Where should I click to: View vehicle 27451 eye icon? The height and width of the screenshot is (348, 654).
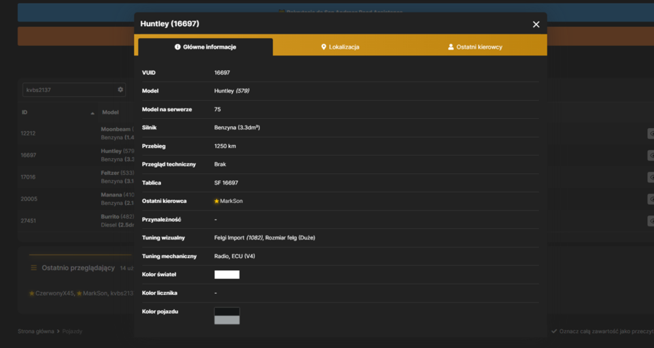click(x=651, y=221)
